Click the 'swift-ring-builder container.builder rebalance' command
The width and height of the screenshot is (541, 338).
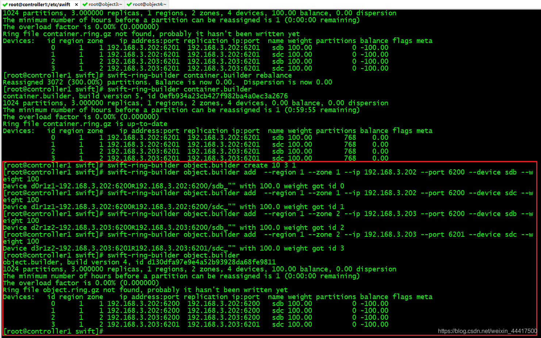pyautogui.click(x=199, y=75)
